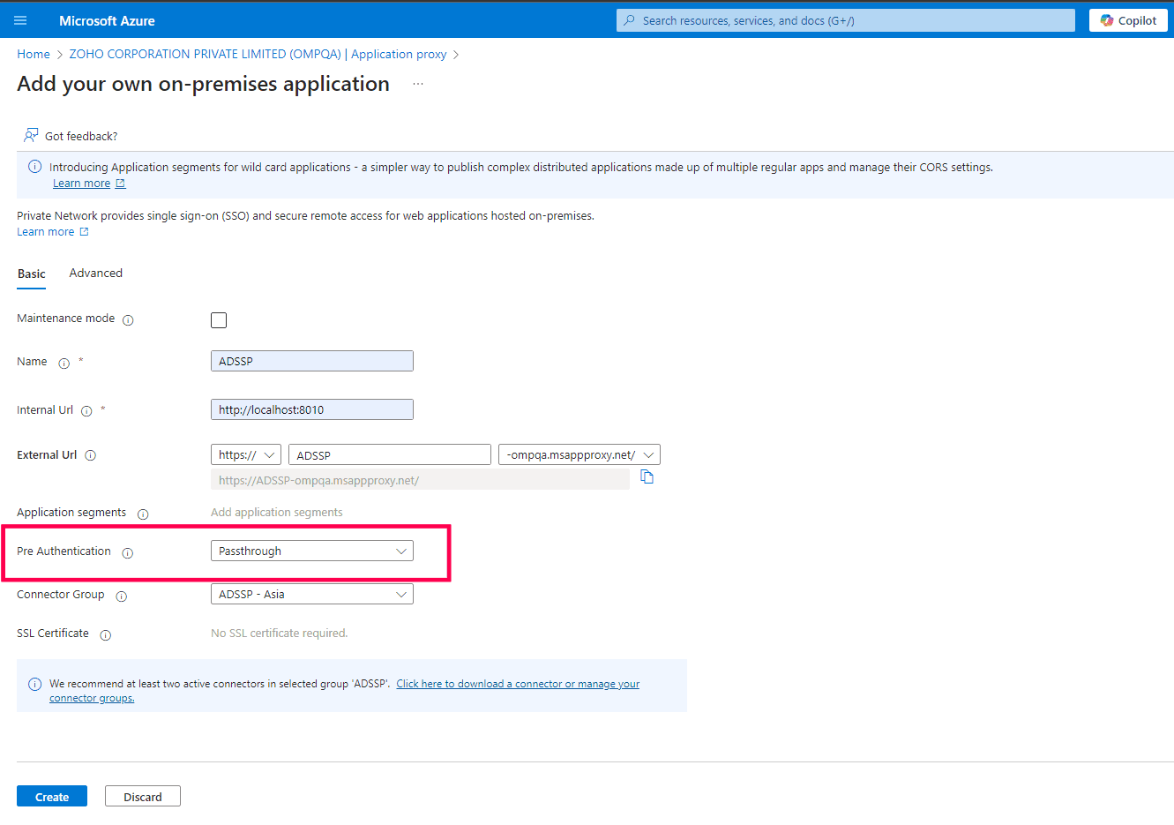Viewport: 1174px width, 825px height.
Task: Go to Home breadcrumb
Action: pyautogui.click(x=34, y=54)
